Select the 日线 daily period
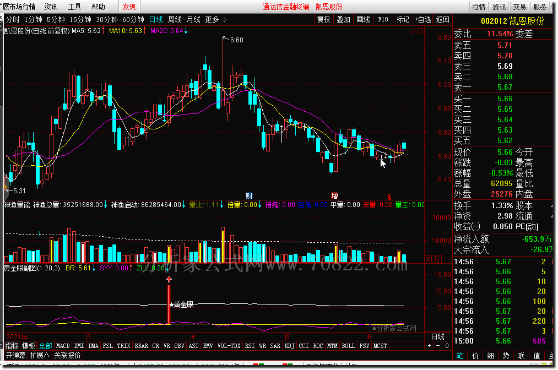This screenshot has width=558, height=370. [x=156, y=20]
